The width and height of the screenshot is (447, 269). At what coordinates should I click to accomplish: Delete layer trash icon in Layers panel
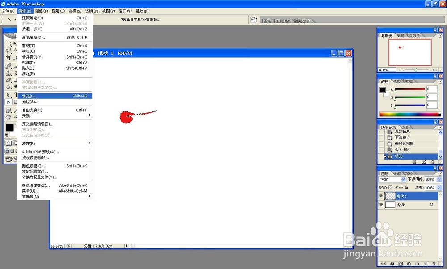[434, 264]
